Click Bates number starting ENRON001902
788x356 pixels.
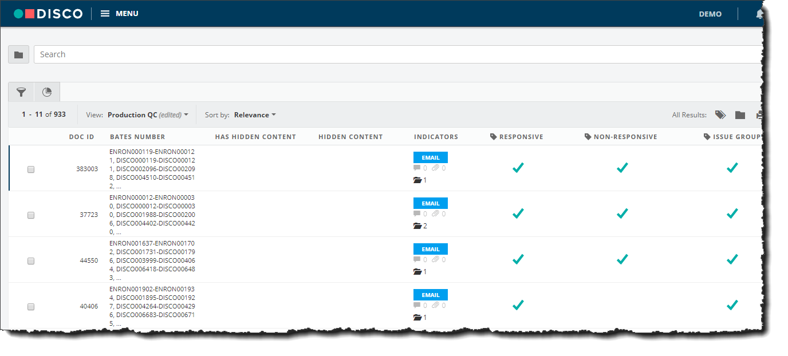(152, 306)
